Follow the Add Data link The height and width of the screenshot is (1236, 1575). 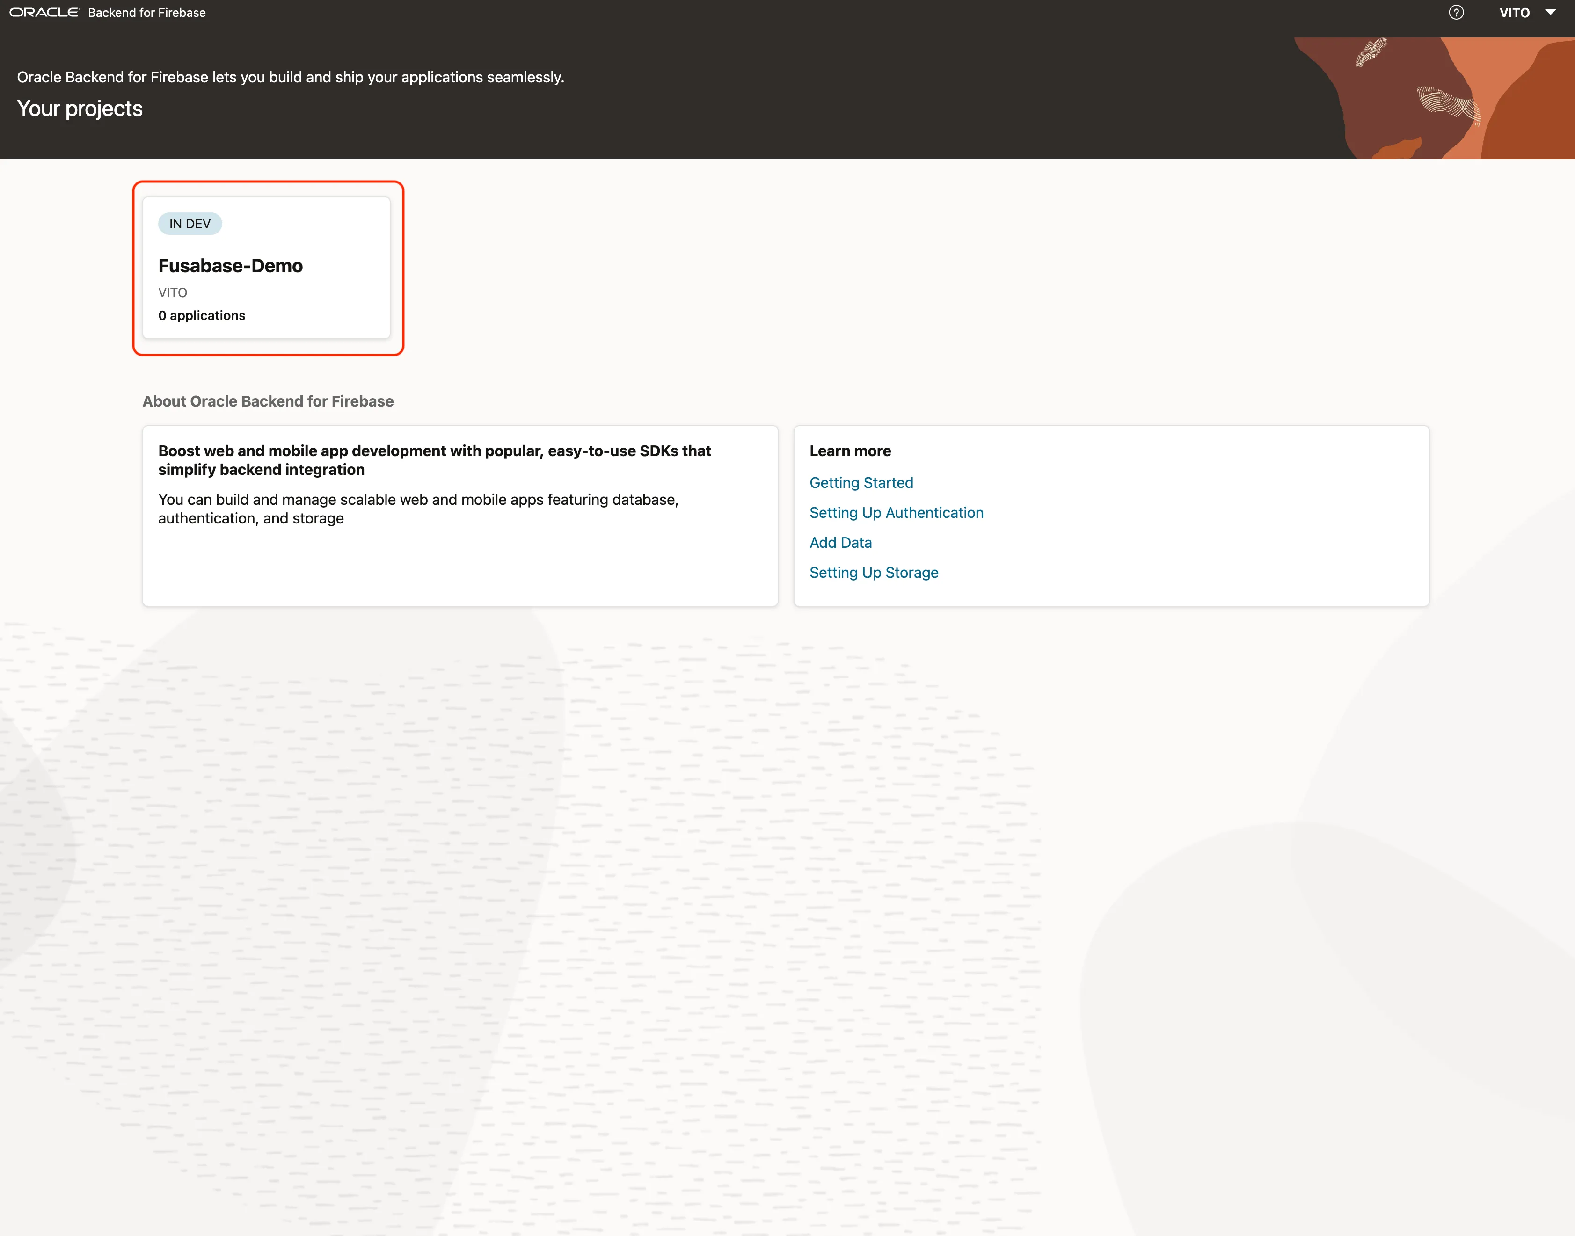(x=840, y=543)
